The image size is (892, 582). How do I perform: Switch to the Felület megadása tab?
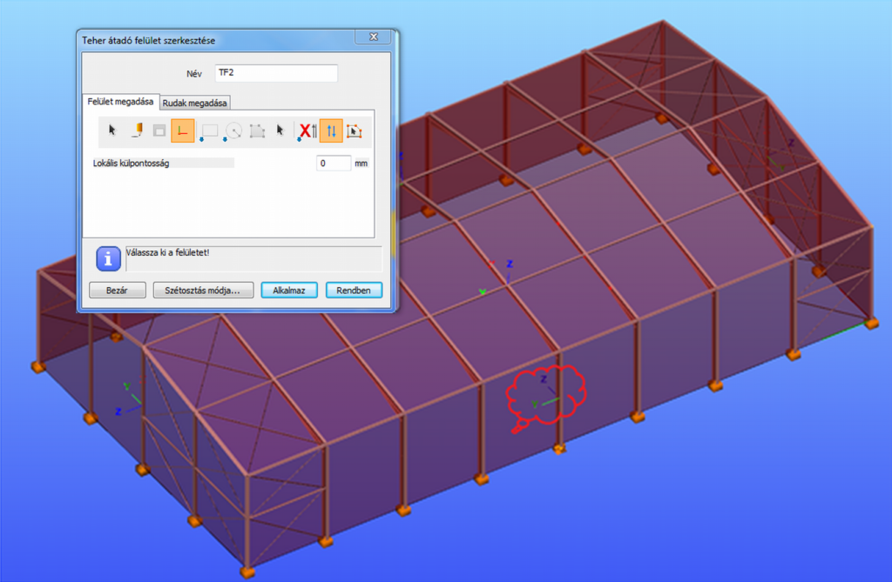(120, 101)
